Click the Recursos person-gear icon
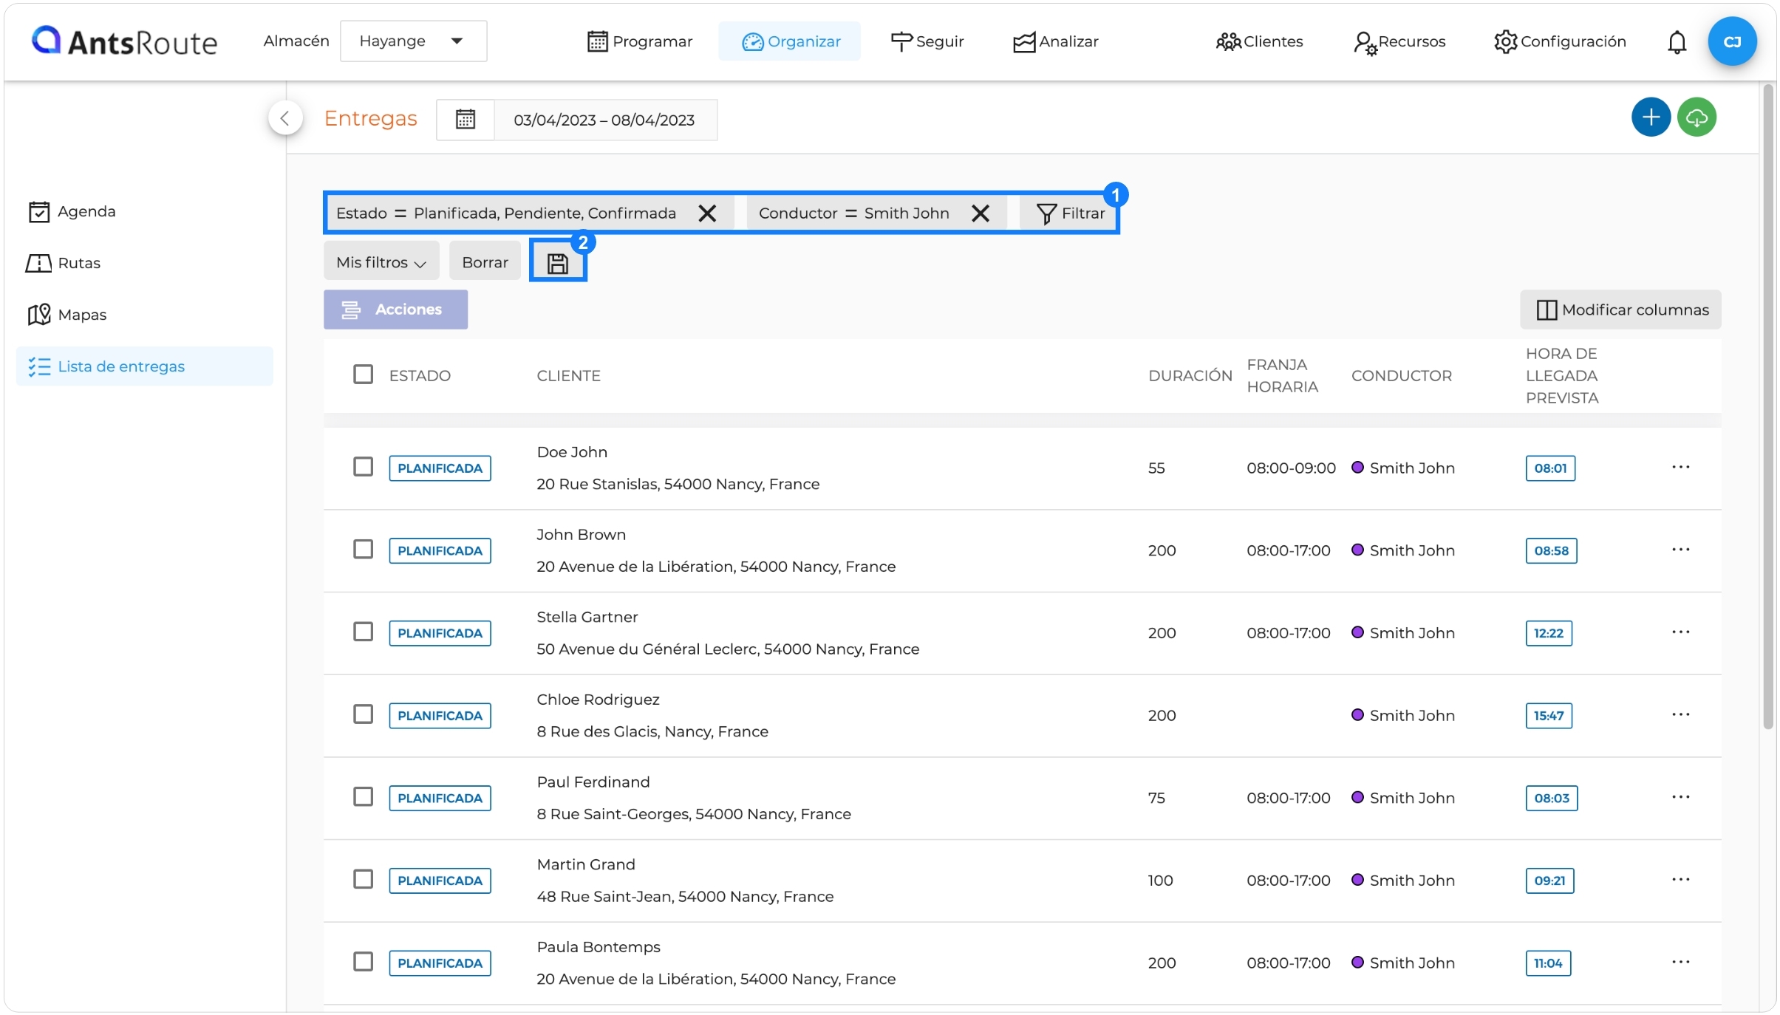Screen dimensions: 1780x1015 point(1364,43)
